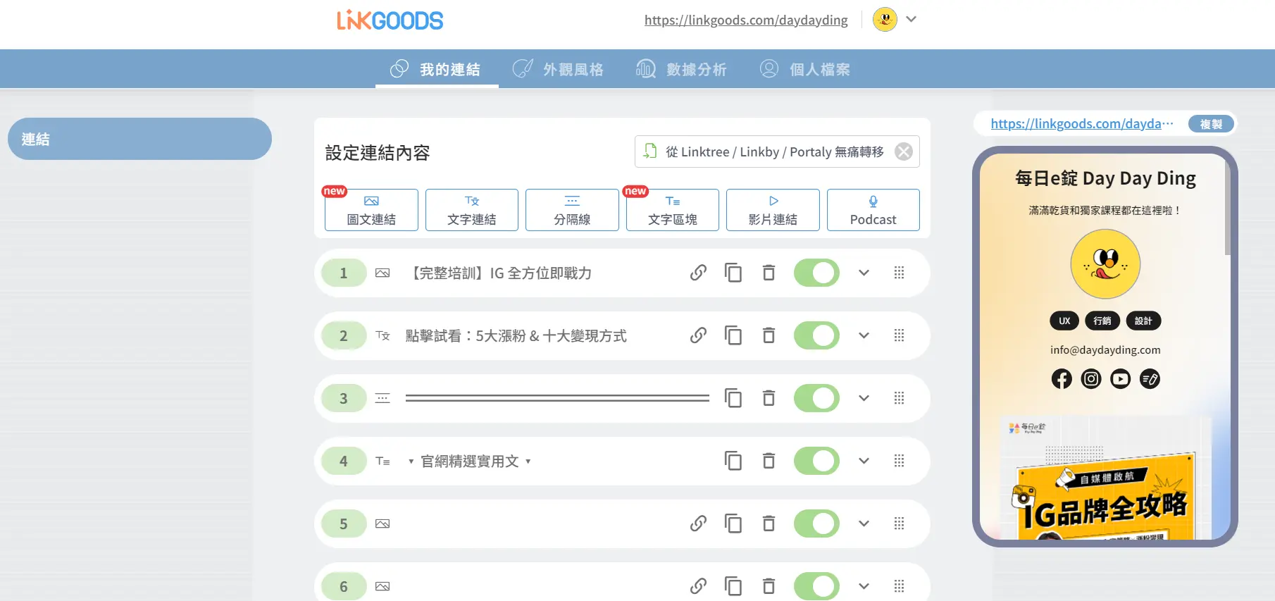The image size is (1275, 601).
Task: Click link icon for 點擊試看 row
Action: (698, 335)
